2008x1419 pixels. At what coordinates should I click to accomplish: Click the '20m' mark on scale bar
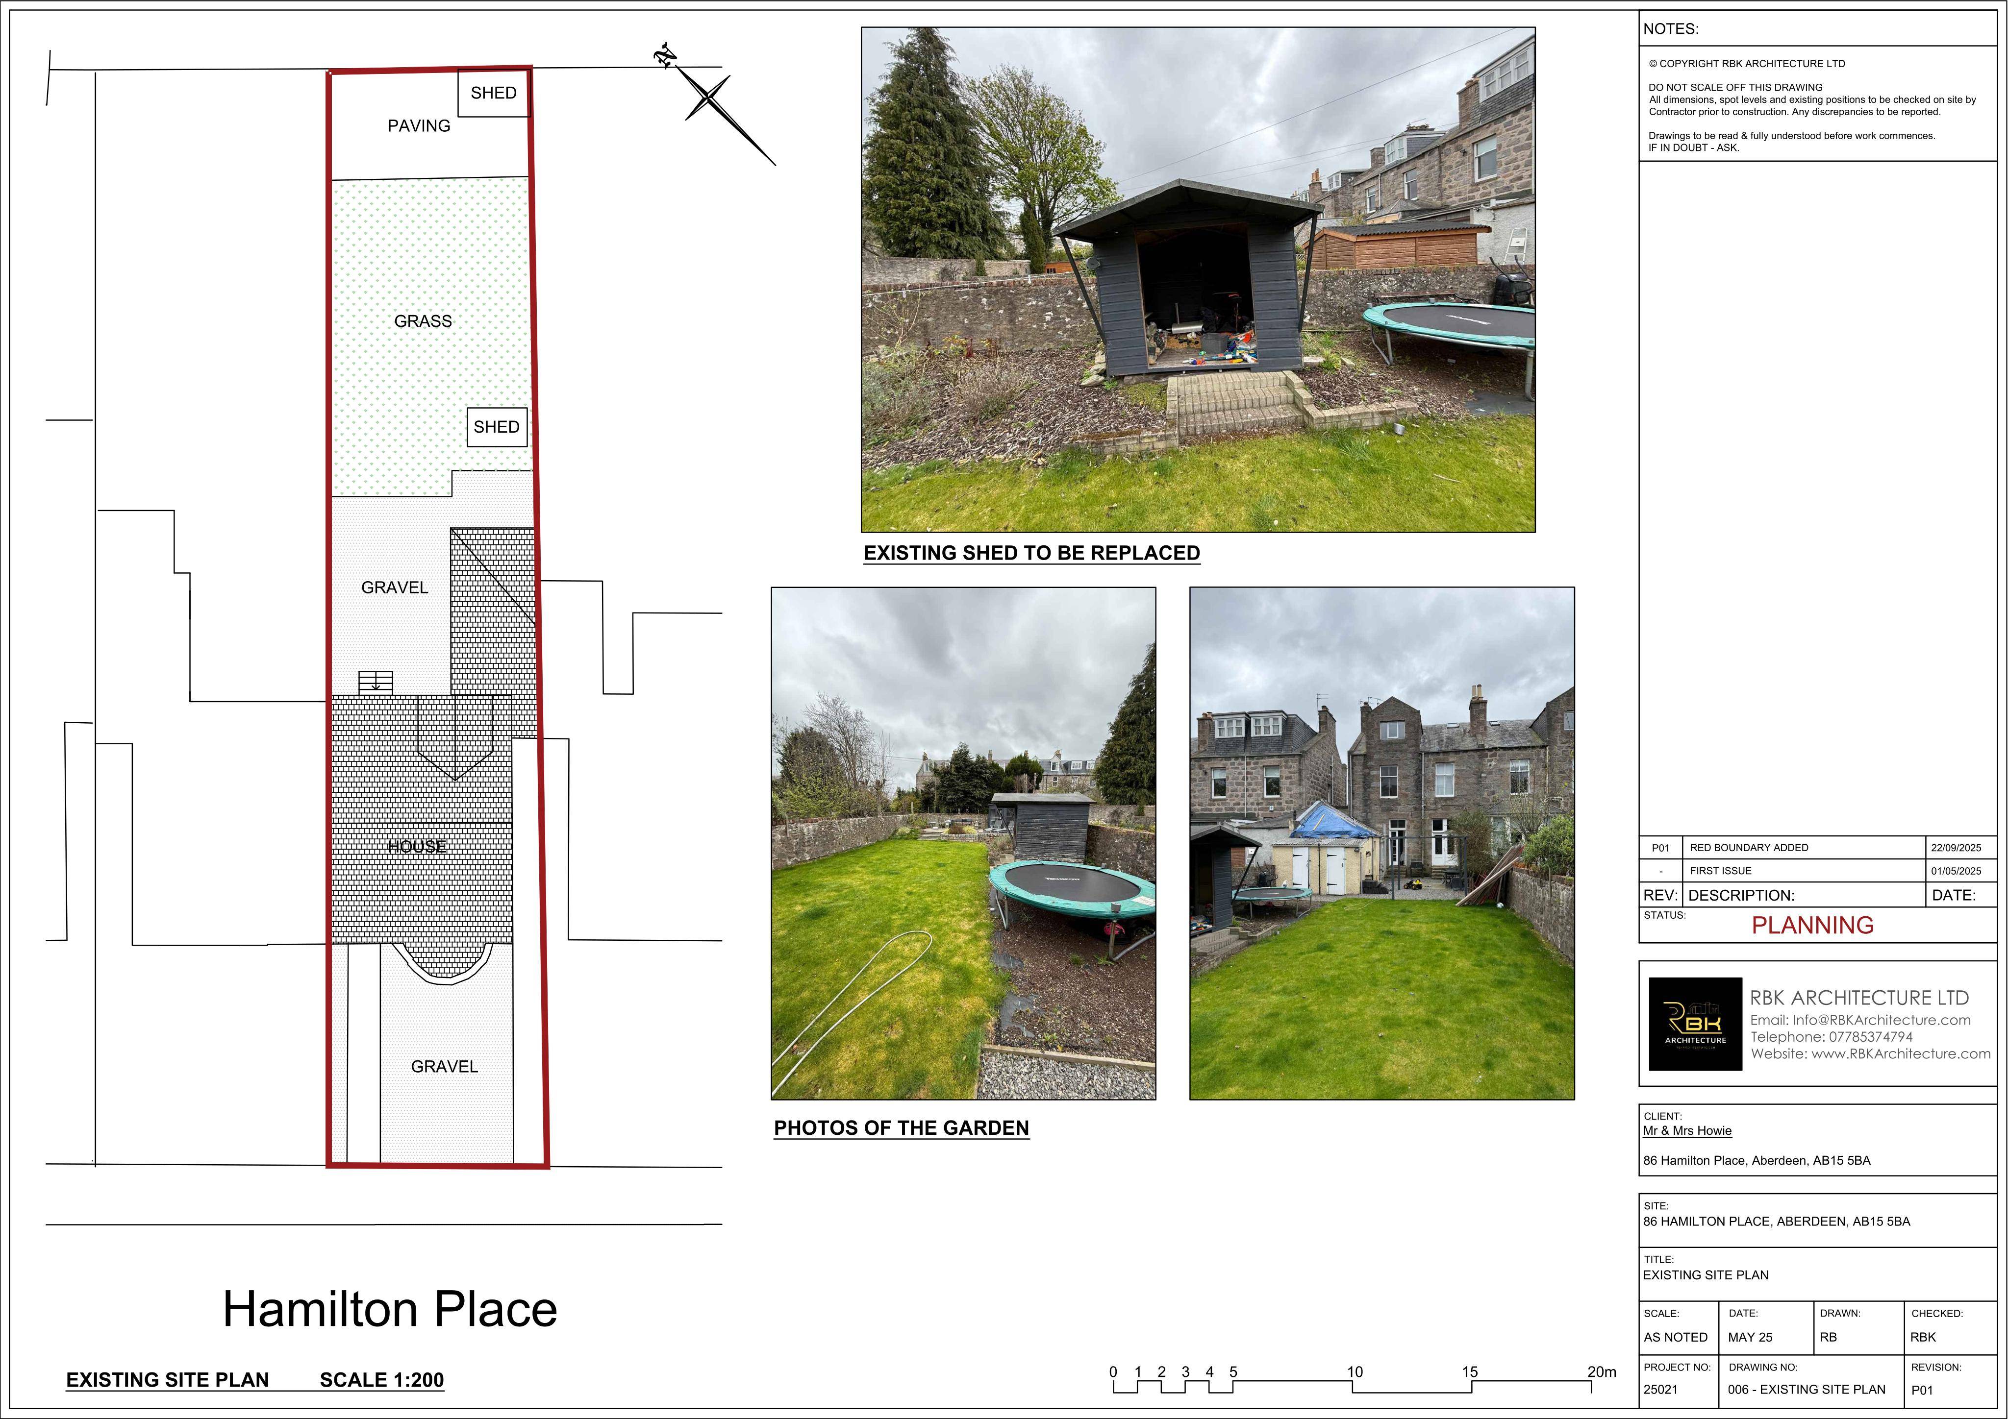pos(1601,1372)
